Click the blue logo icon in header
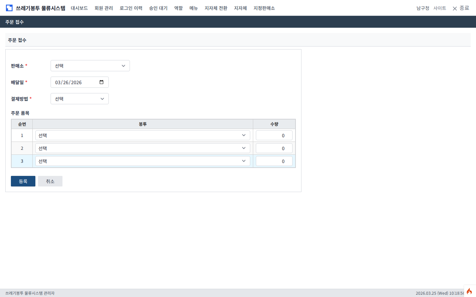The width and height of the screenshot is (476, 297). pos(9,8)
